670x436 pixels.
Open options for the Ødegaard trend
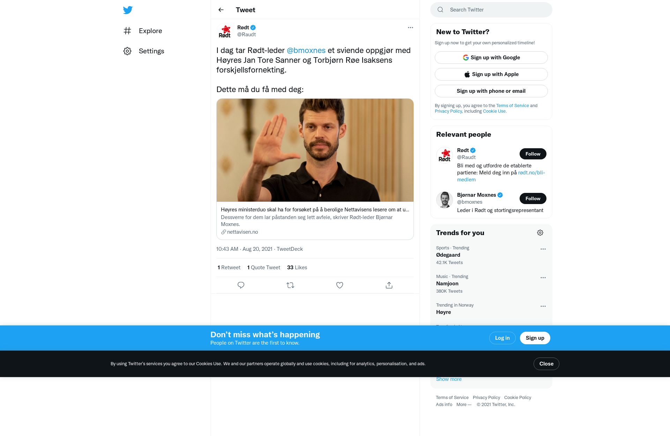(543, 249)
